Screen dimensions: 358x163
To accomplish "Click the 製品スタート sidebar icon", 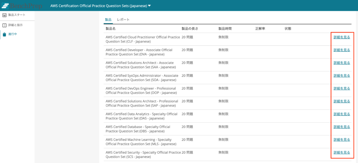I will [4, 15].
